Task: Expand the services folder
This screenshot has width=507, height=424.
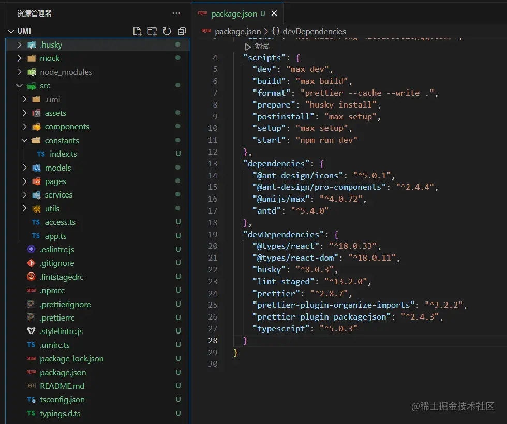Action: (25, 195)
